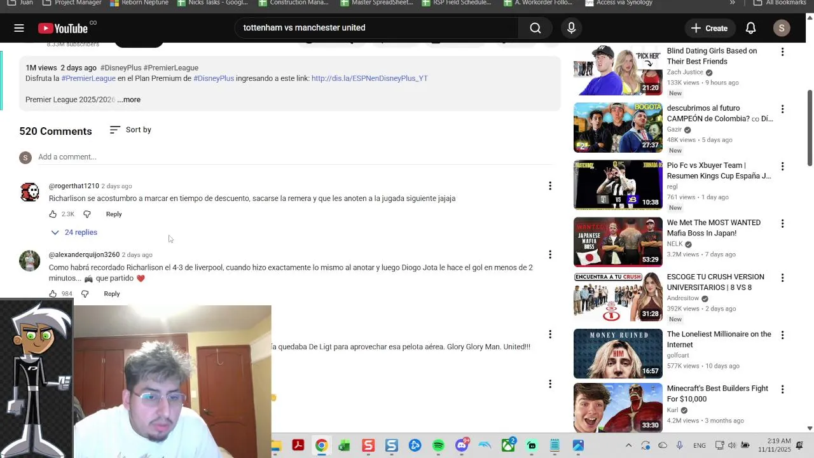The image size is (814, 458).
Task: Open Discord from the taskbar
Action: 462,445
